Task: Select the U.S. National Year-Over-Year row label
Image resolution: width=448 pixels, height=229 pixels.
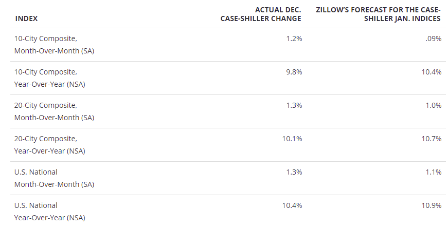Action: [50, 212]
